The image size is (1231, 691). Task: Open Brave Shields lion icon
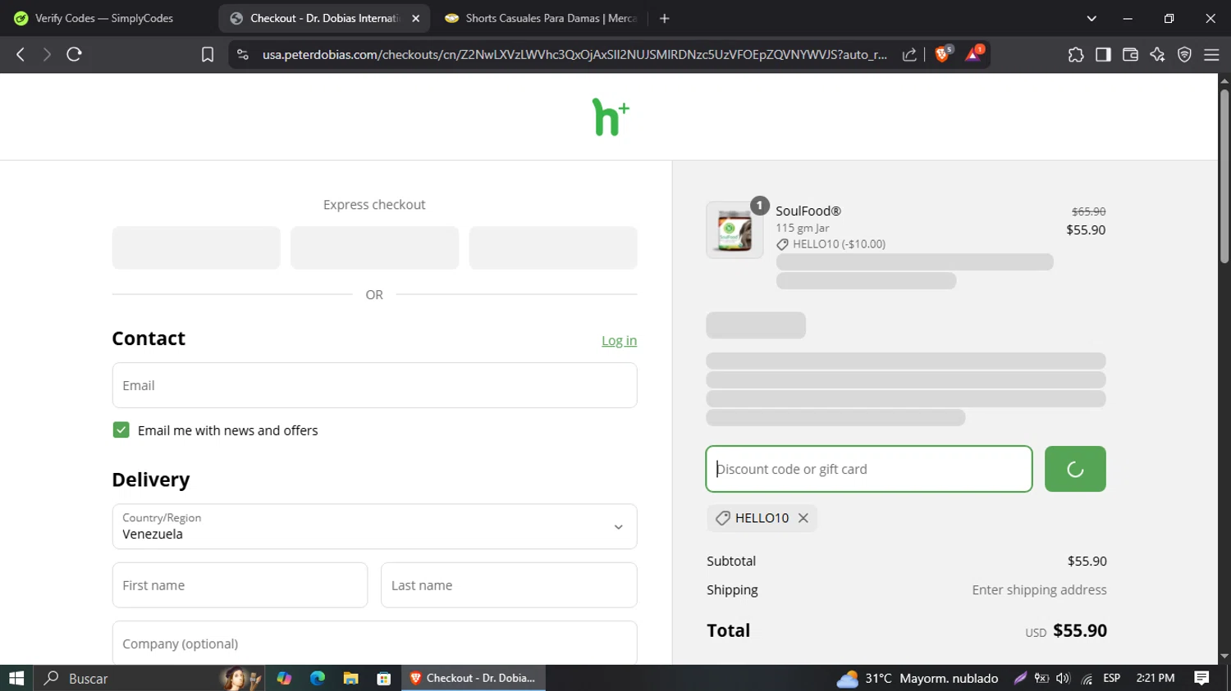coord(943,54)
